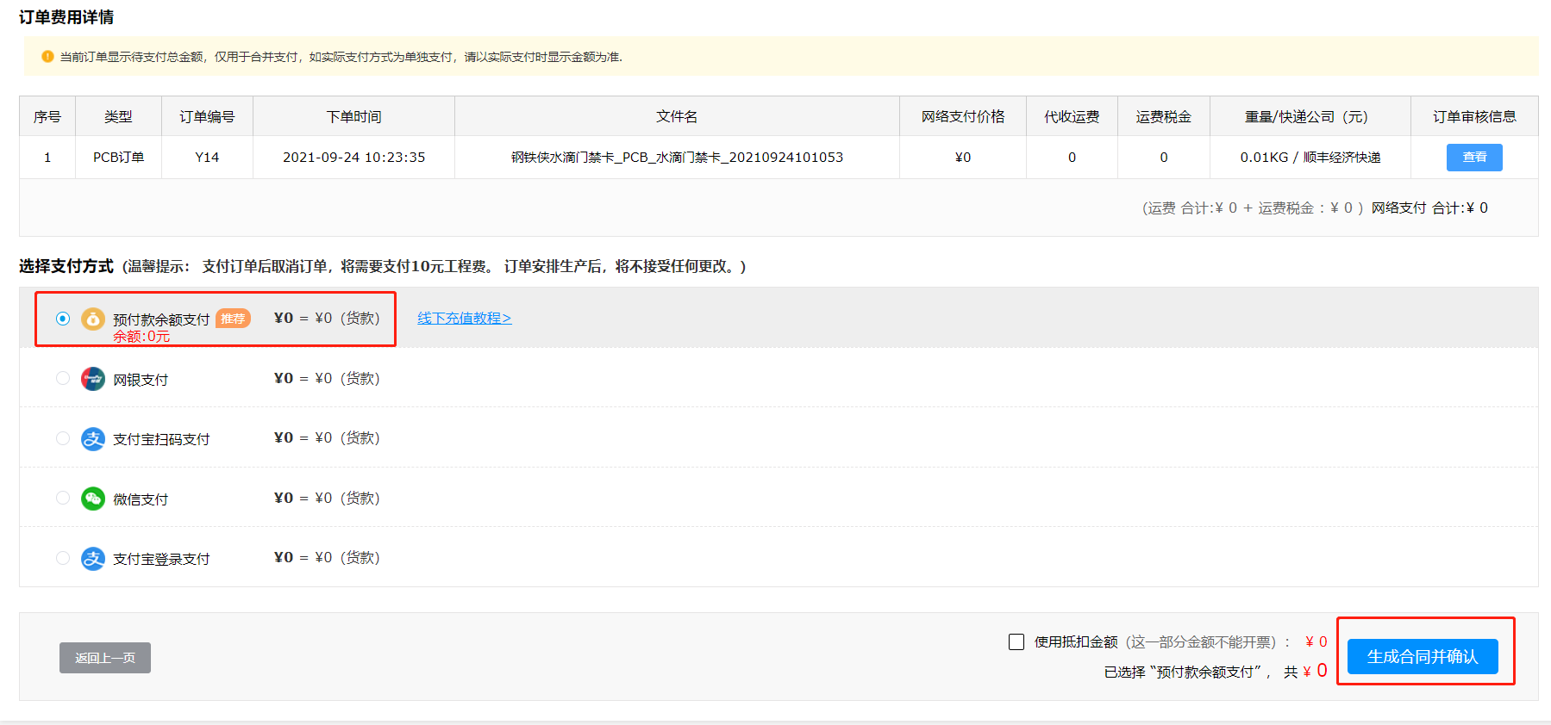Click the ¥0 network payment price cell
The width and height of the screenshot is (1551, 725).
click(x=963, y=158)
